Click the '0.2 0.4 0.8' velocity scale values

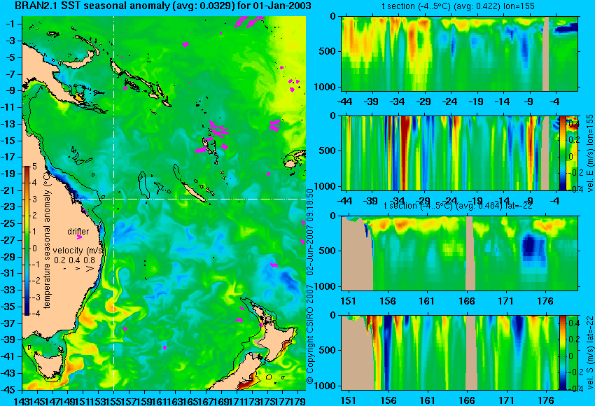(x=74, y=260)
